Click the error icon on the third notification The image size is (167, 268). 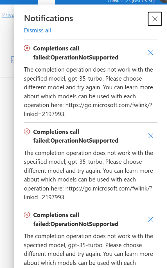coord(27,215)
